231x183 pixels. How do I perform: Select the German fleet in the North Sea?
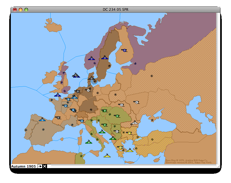click(x=76, y=75)
